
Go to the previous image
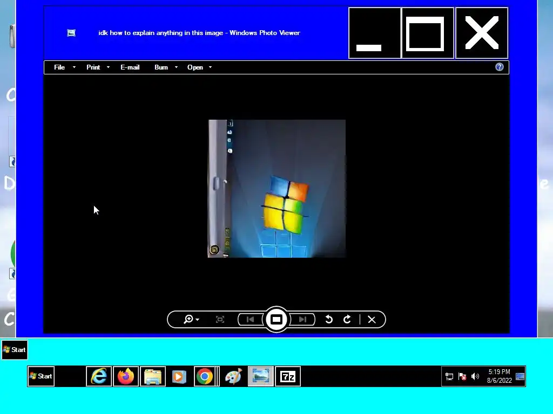click(251, 319)
